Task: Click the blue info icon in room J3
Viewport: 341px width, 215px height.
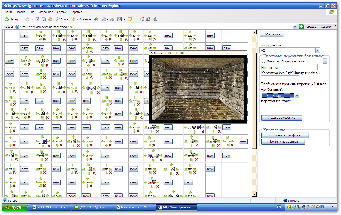Action: tap(44, 141)
